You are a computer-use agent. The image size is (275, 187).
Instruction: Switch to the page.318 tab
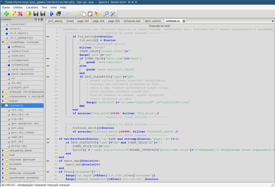click(98, 21)
